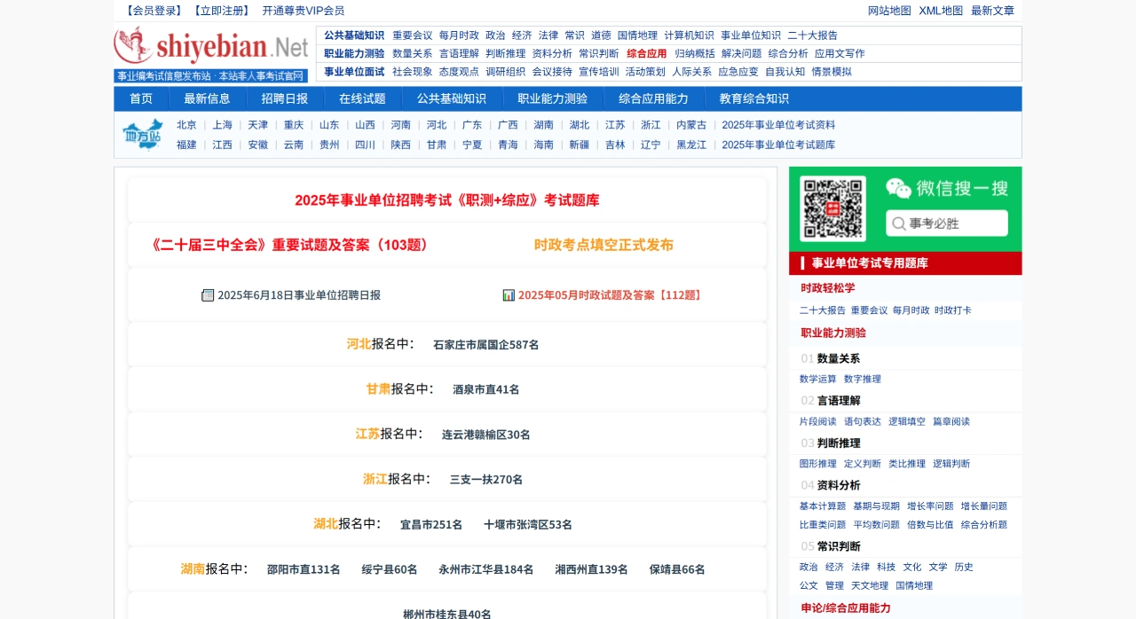The height and width of the screenshot is (619, 1136).
Task: Click the 河北 province label in listings
Action: [359, 343]
